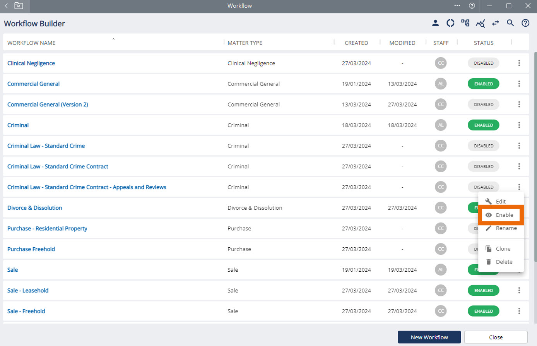Toggle the Clinical Negligence DISABLED status
Image resolution: width=537 pixels, height=346 pixels.
click(x=483, y=63)
